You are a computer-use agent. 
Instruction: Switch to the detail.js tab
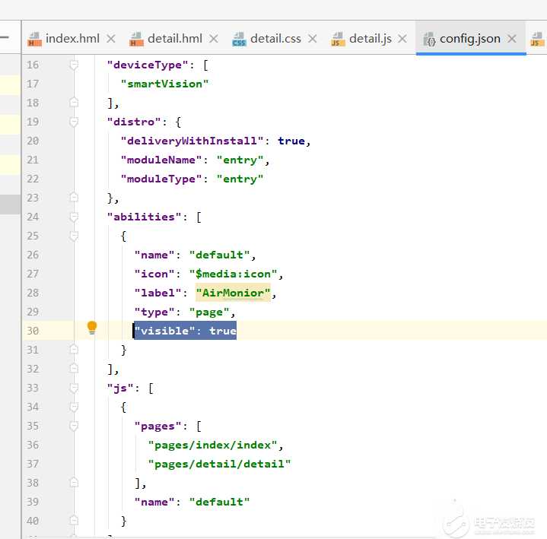point(370,39)
